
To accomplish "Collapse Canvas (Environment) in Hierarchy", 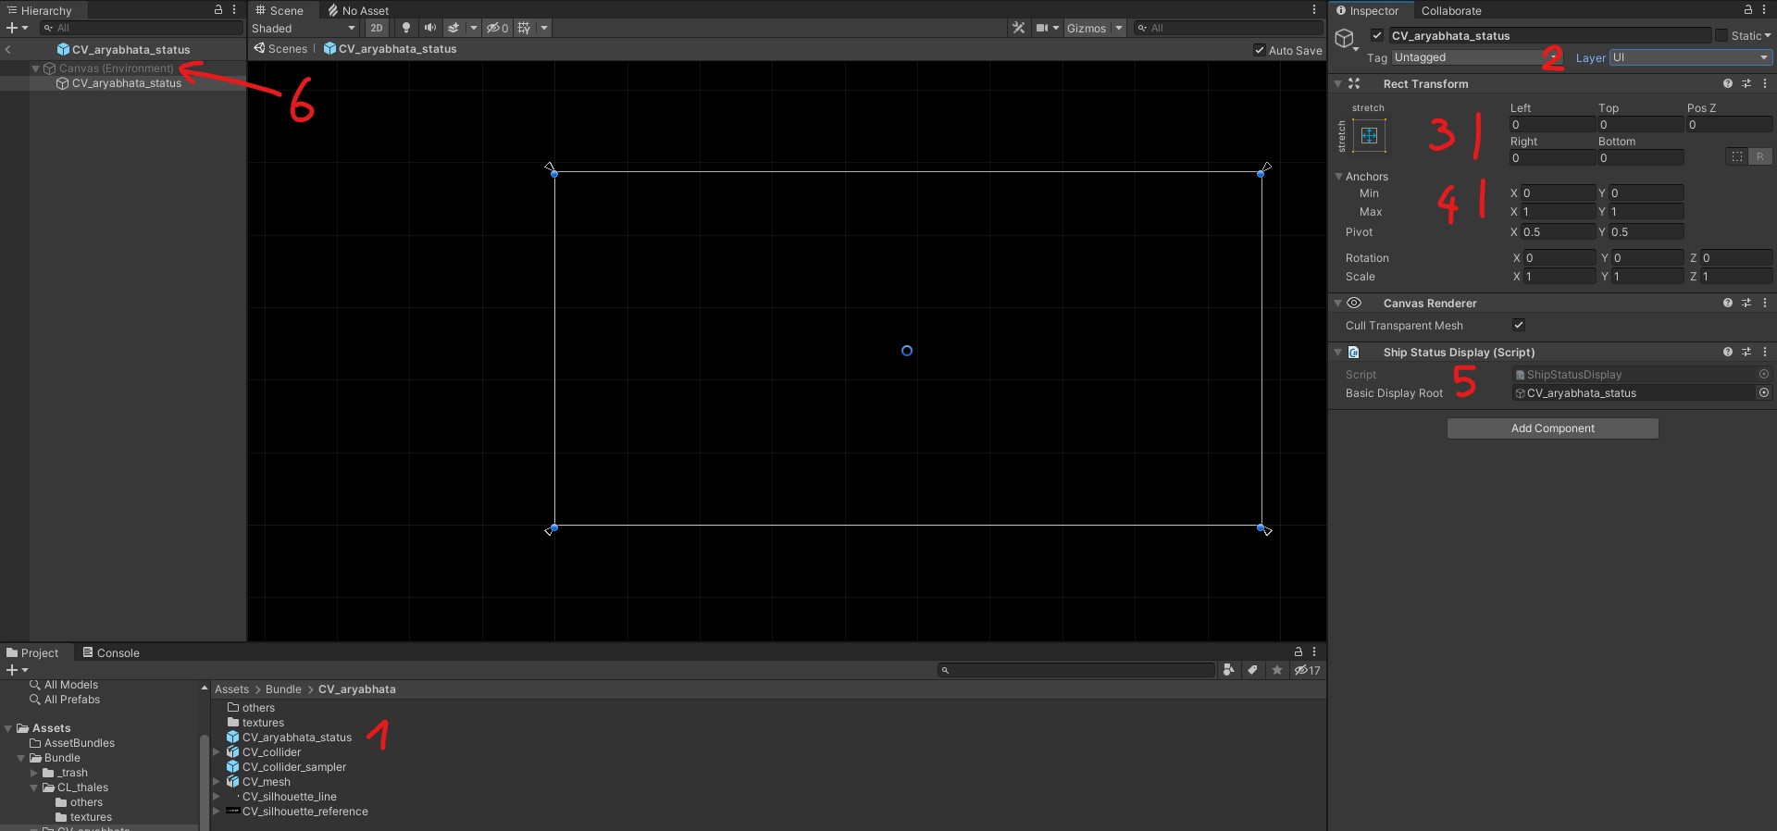I will pos(35,68).
